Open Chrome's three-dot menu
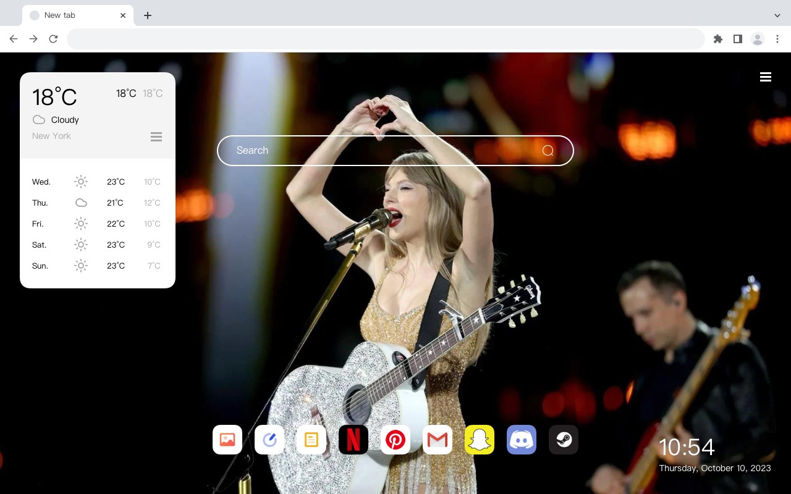This screenshot has width=791, height=494. 777,39
